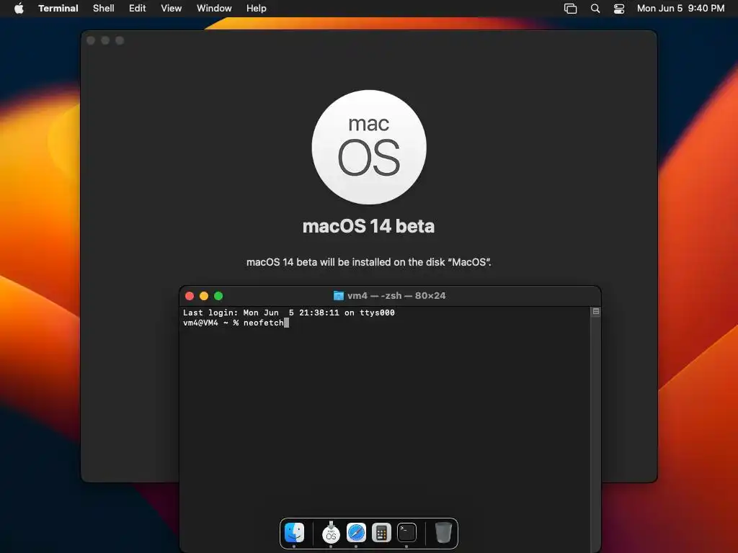This screenshot has width=738, height=553.
Task: Open the Edit menu
Action: [138, 9]
